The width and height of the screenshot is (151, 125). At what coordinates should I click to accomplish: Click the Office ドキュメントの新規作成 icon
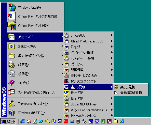click(x=12, y=16)
